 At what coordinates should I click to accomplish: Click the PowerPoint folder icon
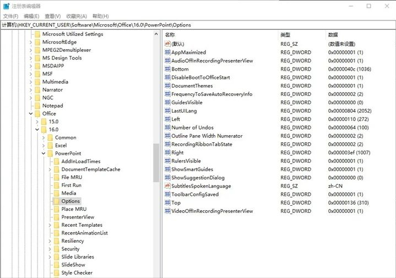click(50, 153)
